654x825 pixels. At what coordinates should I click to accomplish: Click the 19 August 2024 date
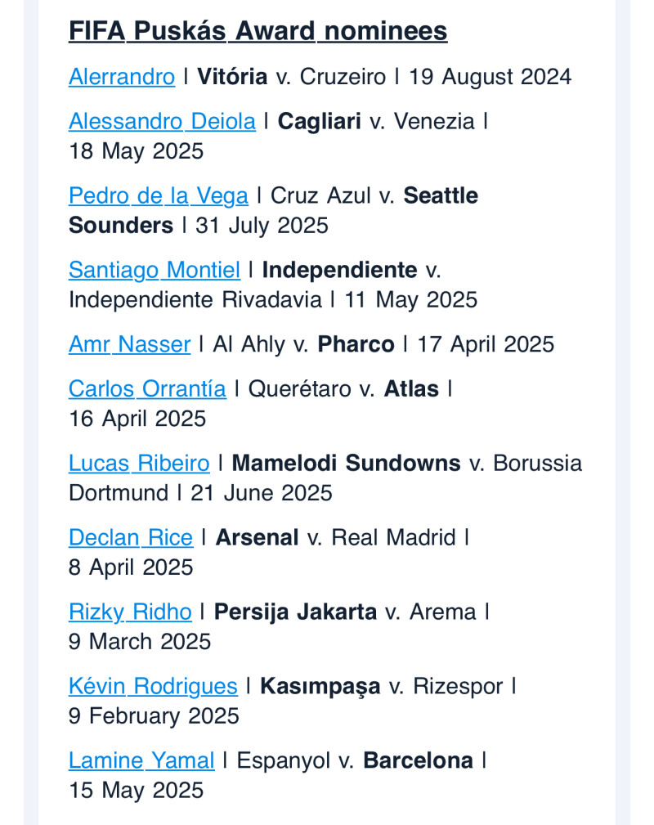coord(490,77)
